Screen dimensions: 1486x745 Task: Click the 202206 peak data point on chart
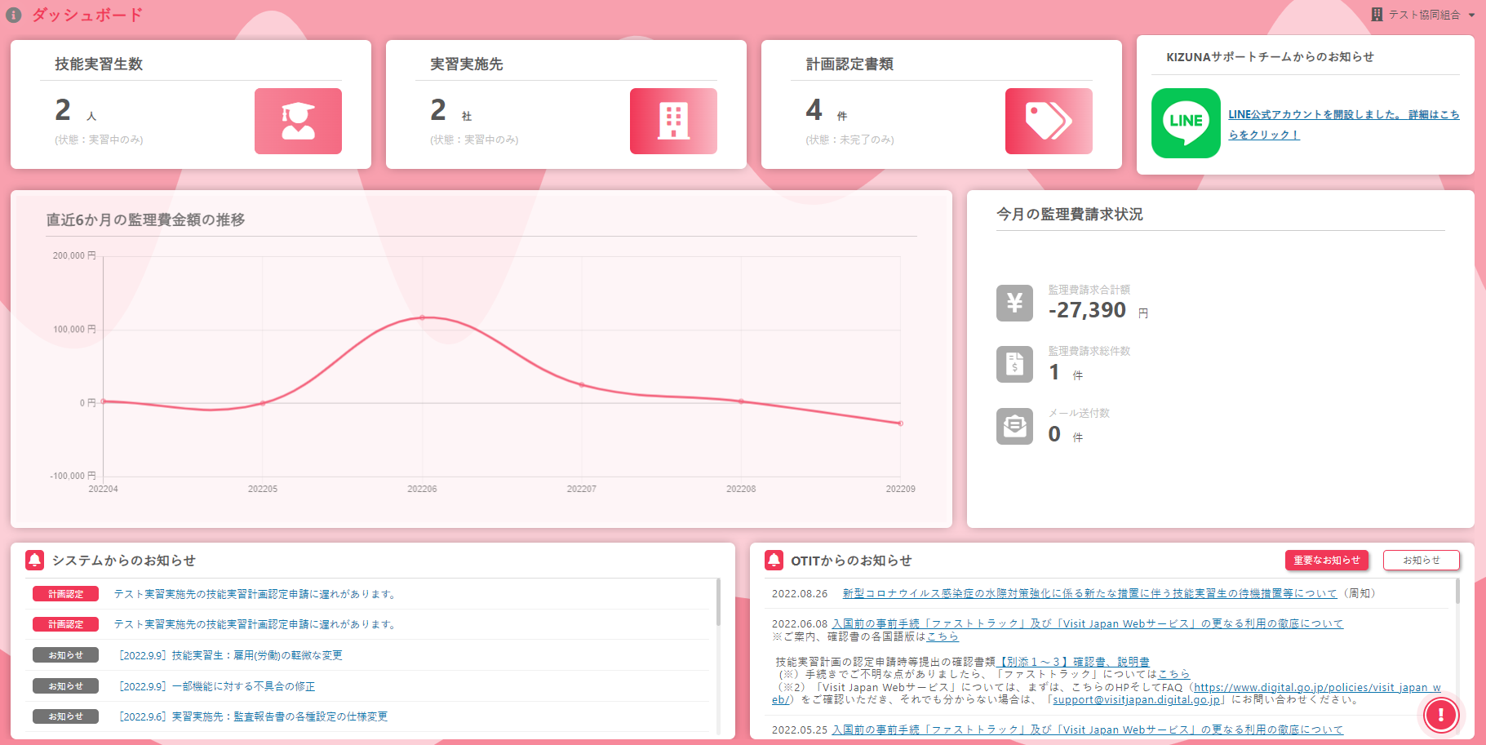[x=422, y=317]
